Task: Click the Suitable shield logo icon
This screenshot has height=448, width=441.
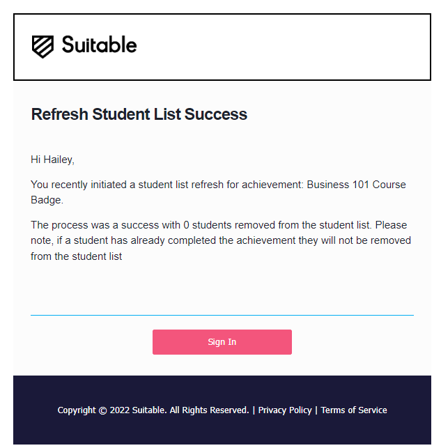Action: (x=42, y=47)
